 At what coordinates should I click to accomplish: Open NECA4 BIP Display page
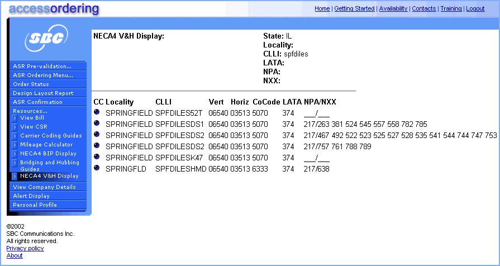(48, 153)
